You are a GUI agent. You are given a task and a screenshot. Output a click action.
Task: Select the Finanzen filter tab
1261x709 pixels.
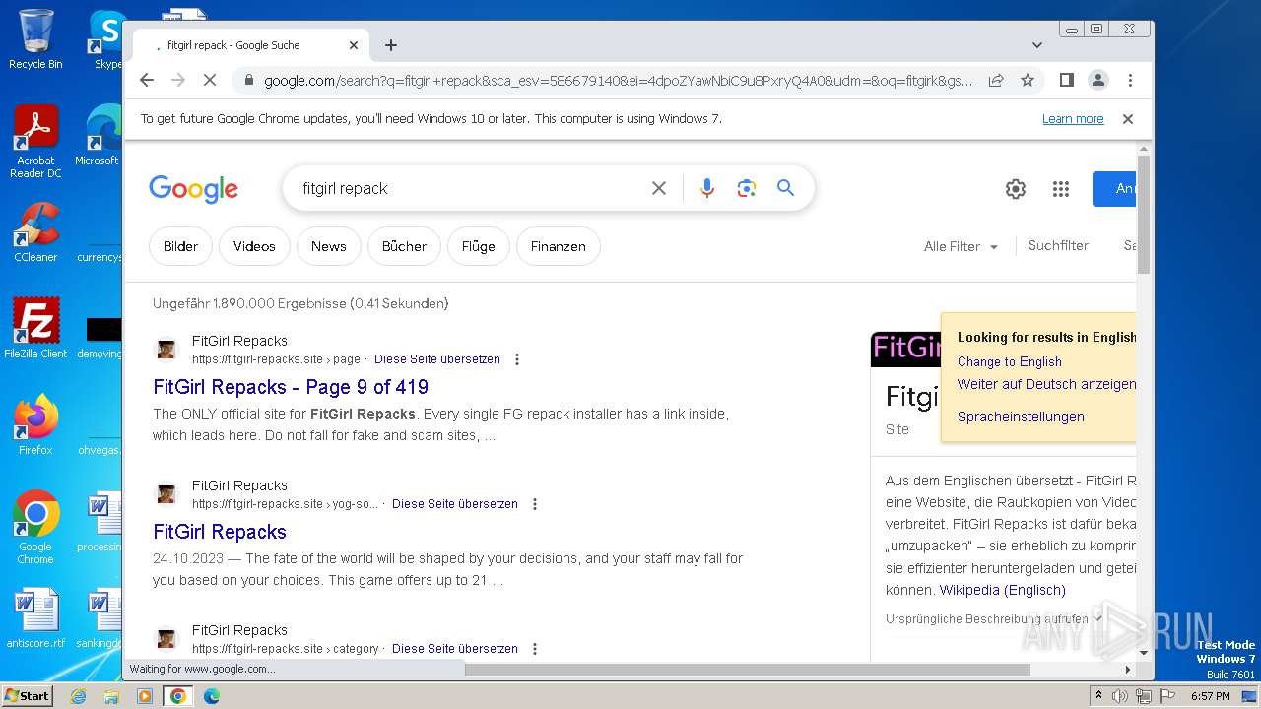559,246
